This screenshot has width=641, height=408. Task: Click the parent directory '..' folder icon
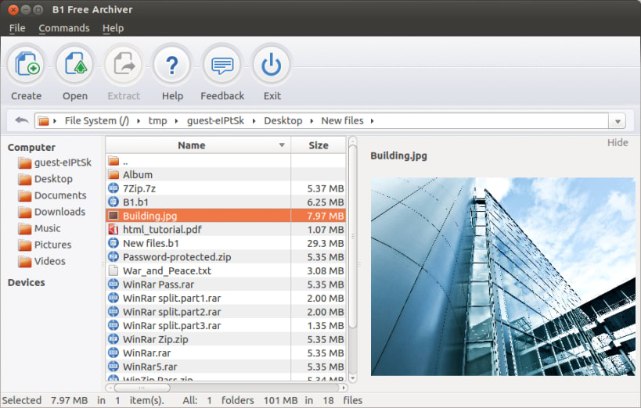click(113, 161)
